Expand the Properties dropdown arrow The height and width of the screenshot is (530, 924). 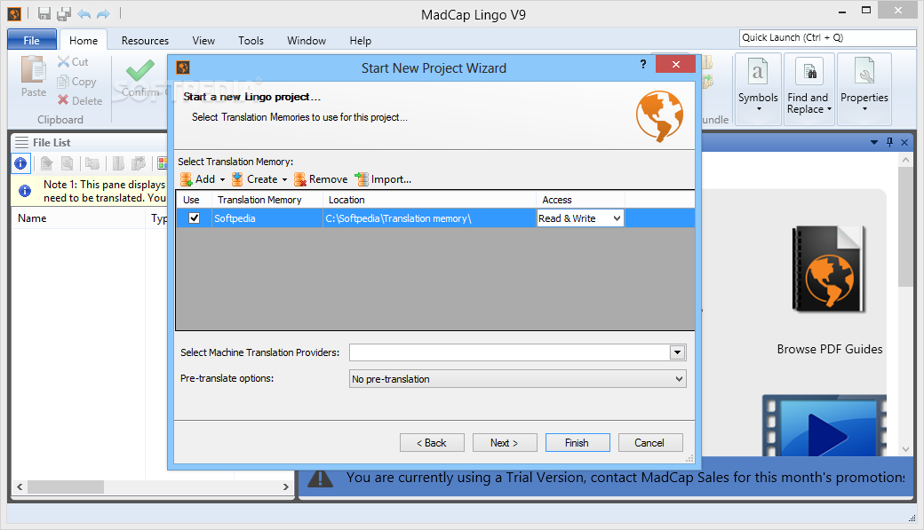point(864,109)
